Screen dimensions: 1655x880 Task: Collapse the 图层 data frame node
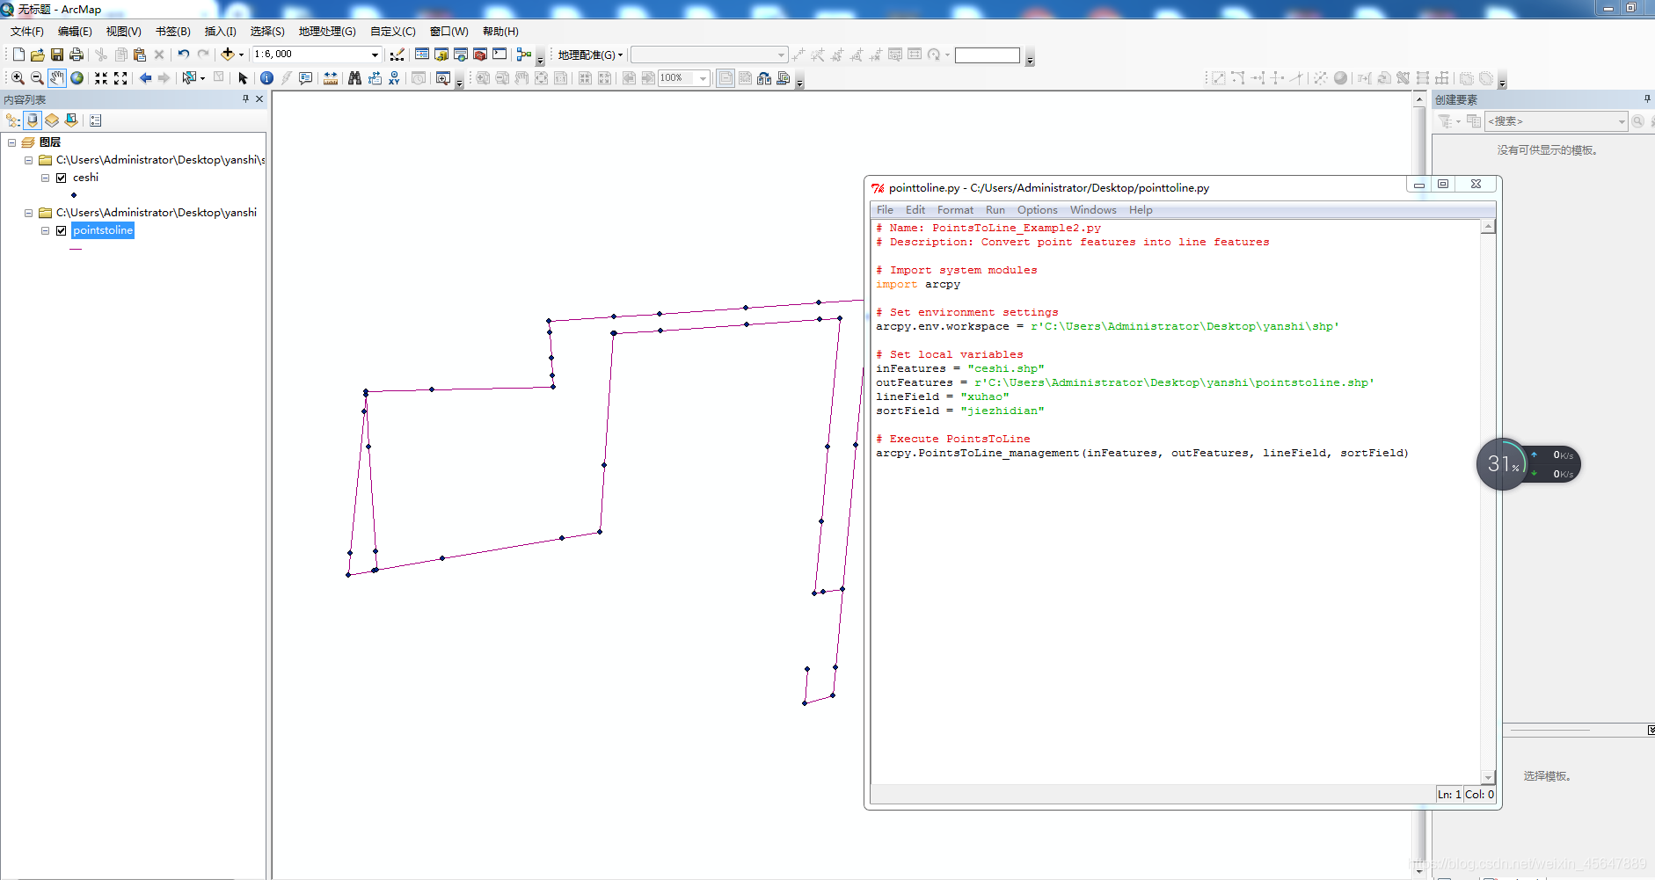[x=12, y=142]
